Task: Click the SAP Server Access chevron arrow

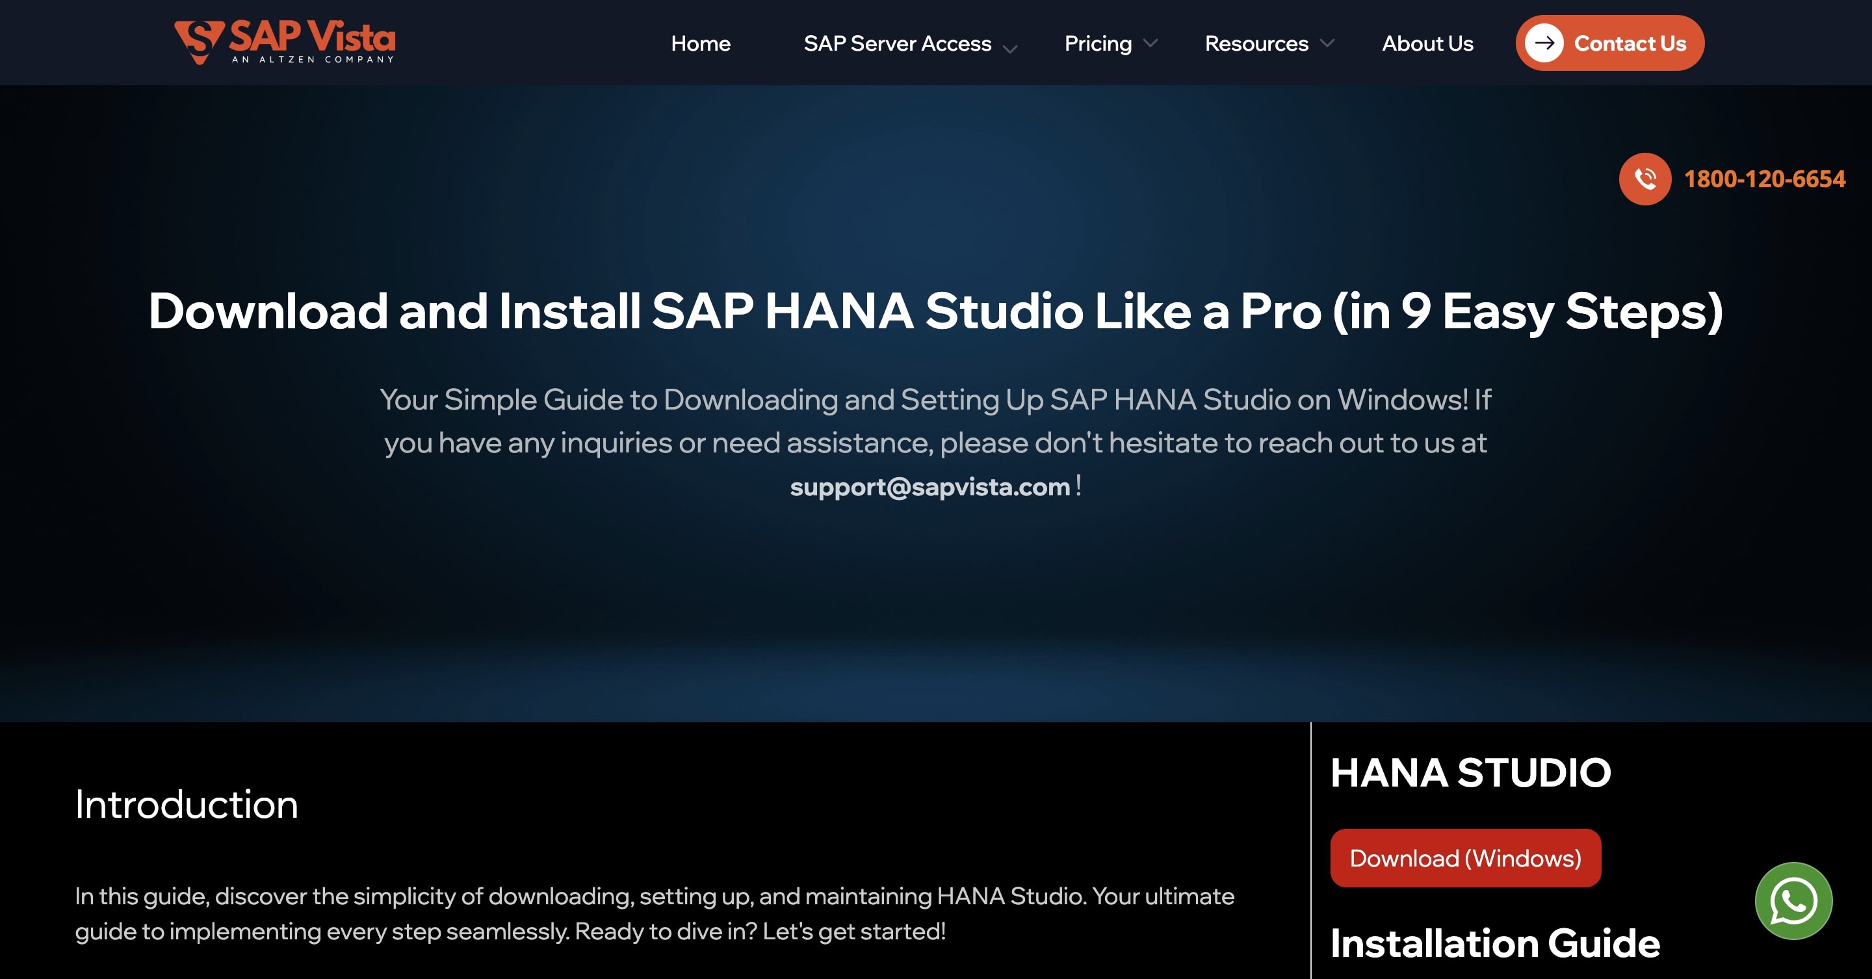Action: click(1009, 49)
